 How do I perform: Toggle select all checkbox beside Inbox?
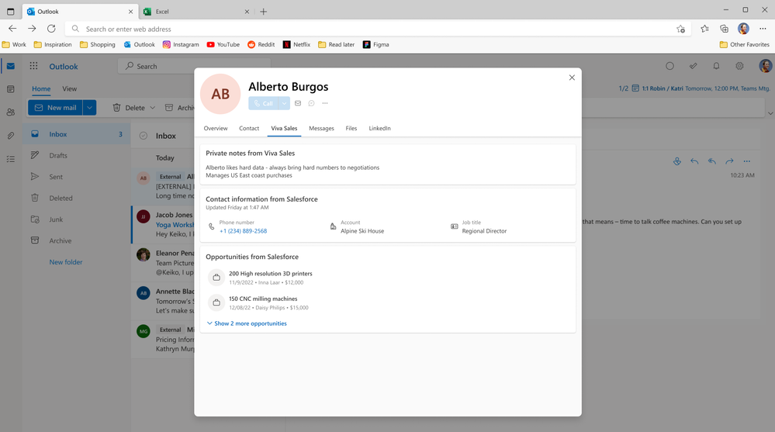[x=144, y=136]
